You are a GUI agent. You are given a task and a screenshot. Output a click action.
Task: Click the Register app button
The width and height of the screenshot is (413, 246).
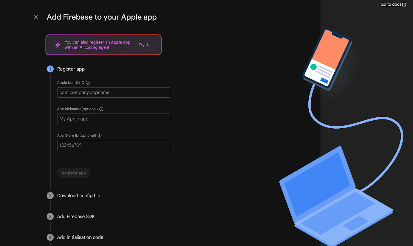point(74,173)
